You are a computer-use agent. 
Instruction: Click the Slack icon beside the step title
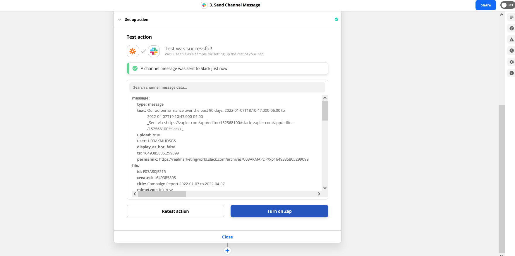(204, 5)
